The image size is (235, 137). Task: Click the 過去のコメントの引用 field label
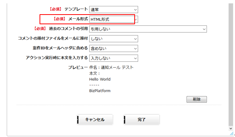[68, 28]
